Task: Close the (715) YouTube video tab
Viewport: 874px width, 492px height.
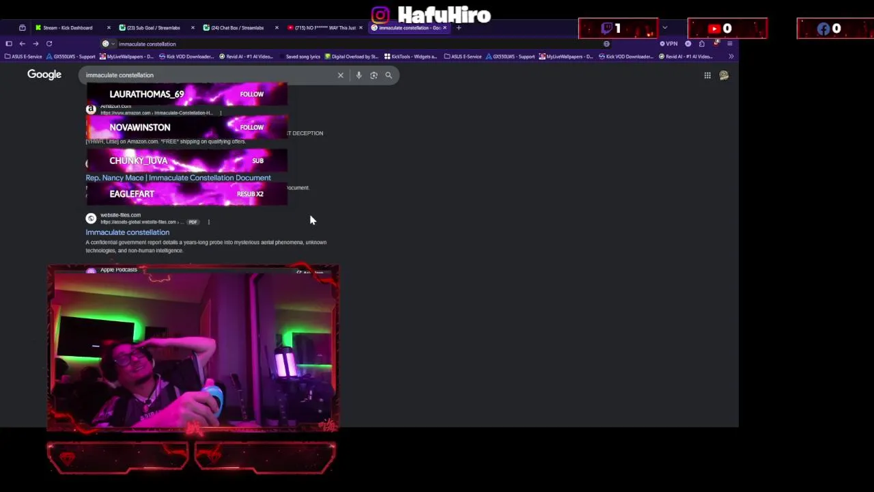Action: (361, 28)
